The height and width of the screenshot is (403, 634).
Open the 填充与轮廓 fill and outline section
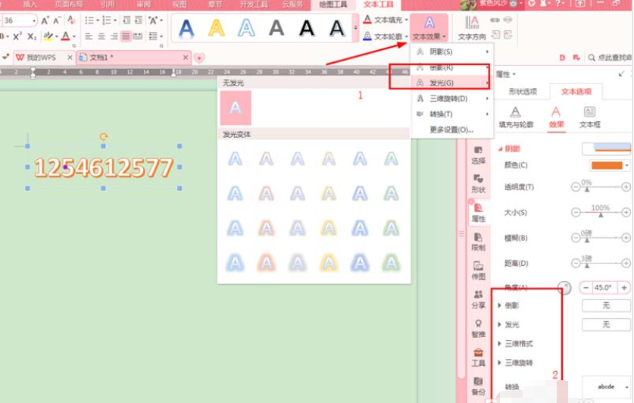coord(516,117)
